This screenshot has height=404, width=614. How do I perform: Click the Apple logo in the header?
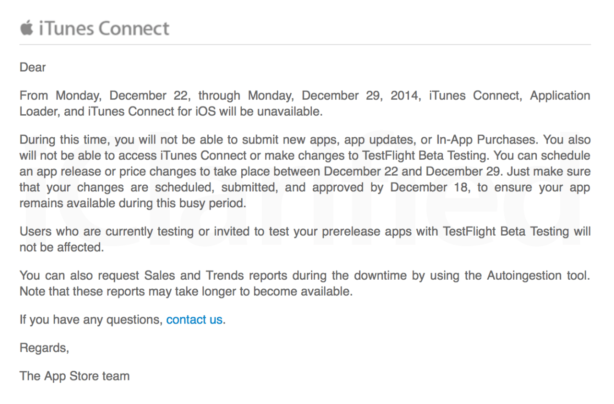(x=26, y=28)
